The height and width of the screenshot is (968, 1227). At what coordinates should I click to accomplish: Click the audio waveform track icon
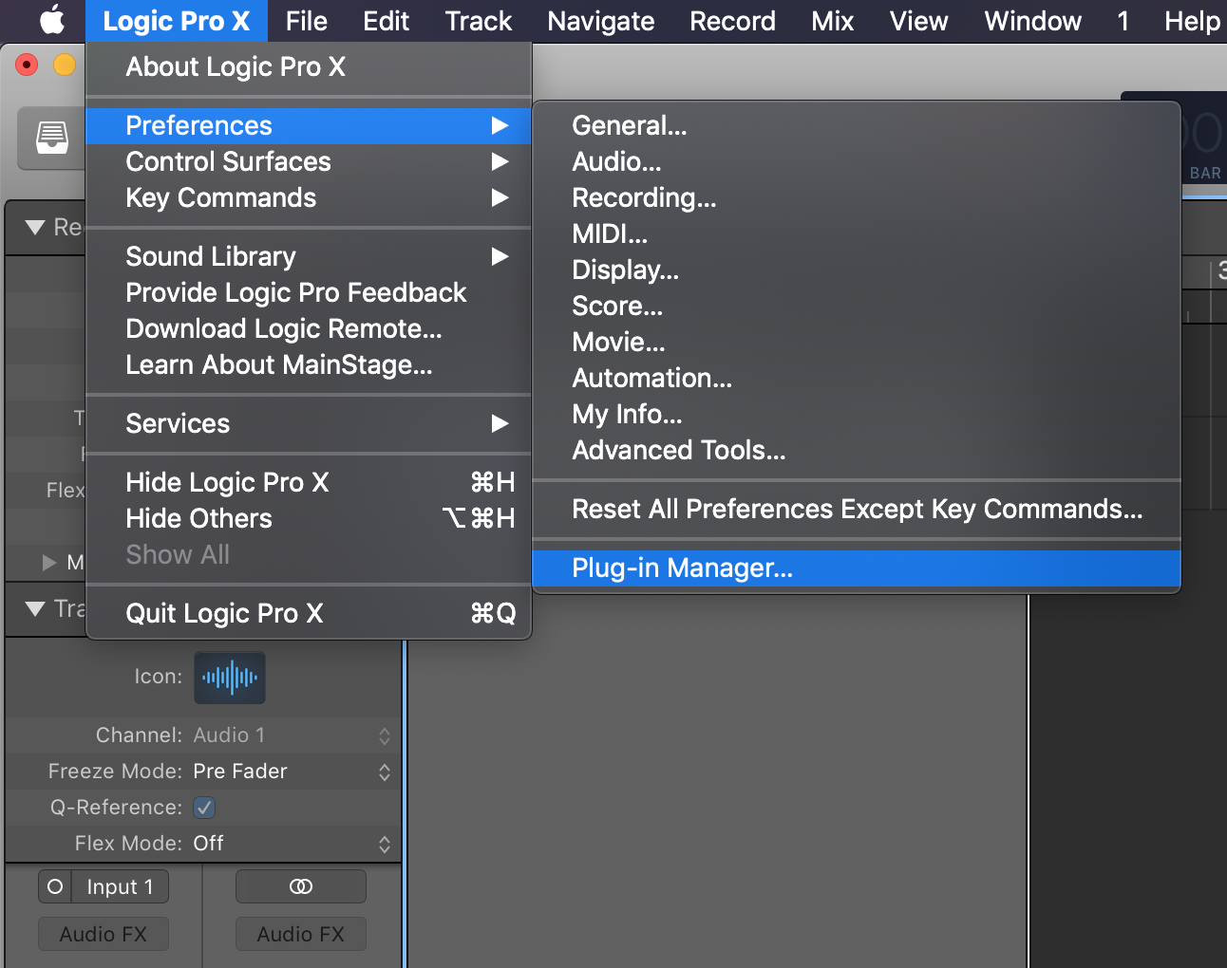point(230,678)
